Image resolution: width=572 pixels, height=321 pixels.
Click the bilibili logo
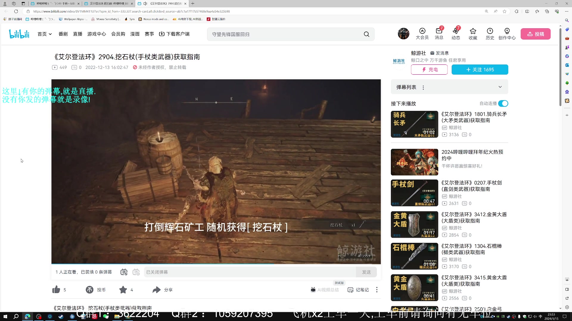(x=19, y=34)
